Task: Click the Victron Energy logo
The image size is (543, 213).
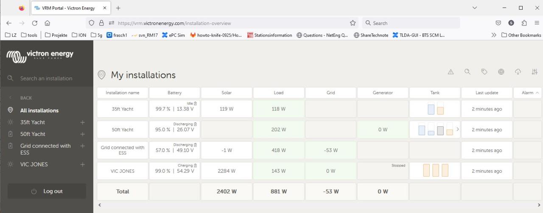Action: tap(40, 56)
